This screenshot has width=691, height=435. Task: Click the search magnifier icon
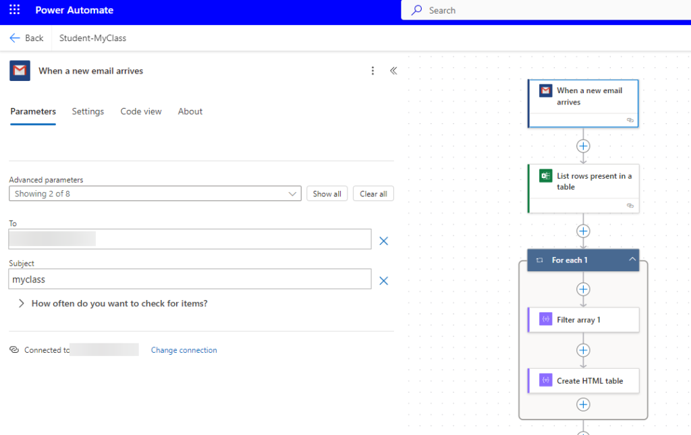click(x=416, y=10)
